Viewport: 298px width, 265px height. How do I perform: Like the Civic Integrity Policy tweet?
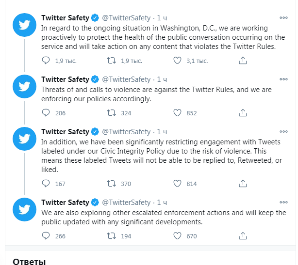(177, 184)
